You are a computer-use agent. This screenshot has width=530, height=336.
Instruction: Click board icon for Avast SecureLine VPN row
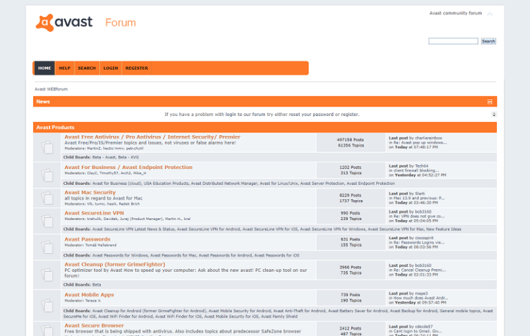(x=48, y=221)
